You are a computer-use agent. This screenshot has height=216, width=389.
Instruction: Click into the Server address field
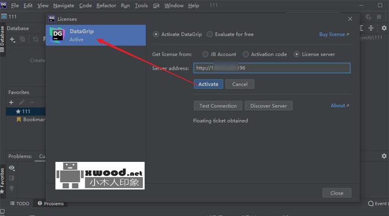pos(272,68)
